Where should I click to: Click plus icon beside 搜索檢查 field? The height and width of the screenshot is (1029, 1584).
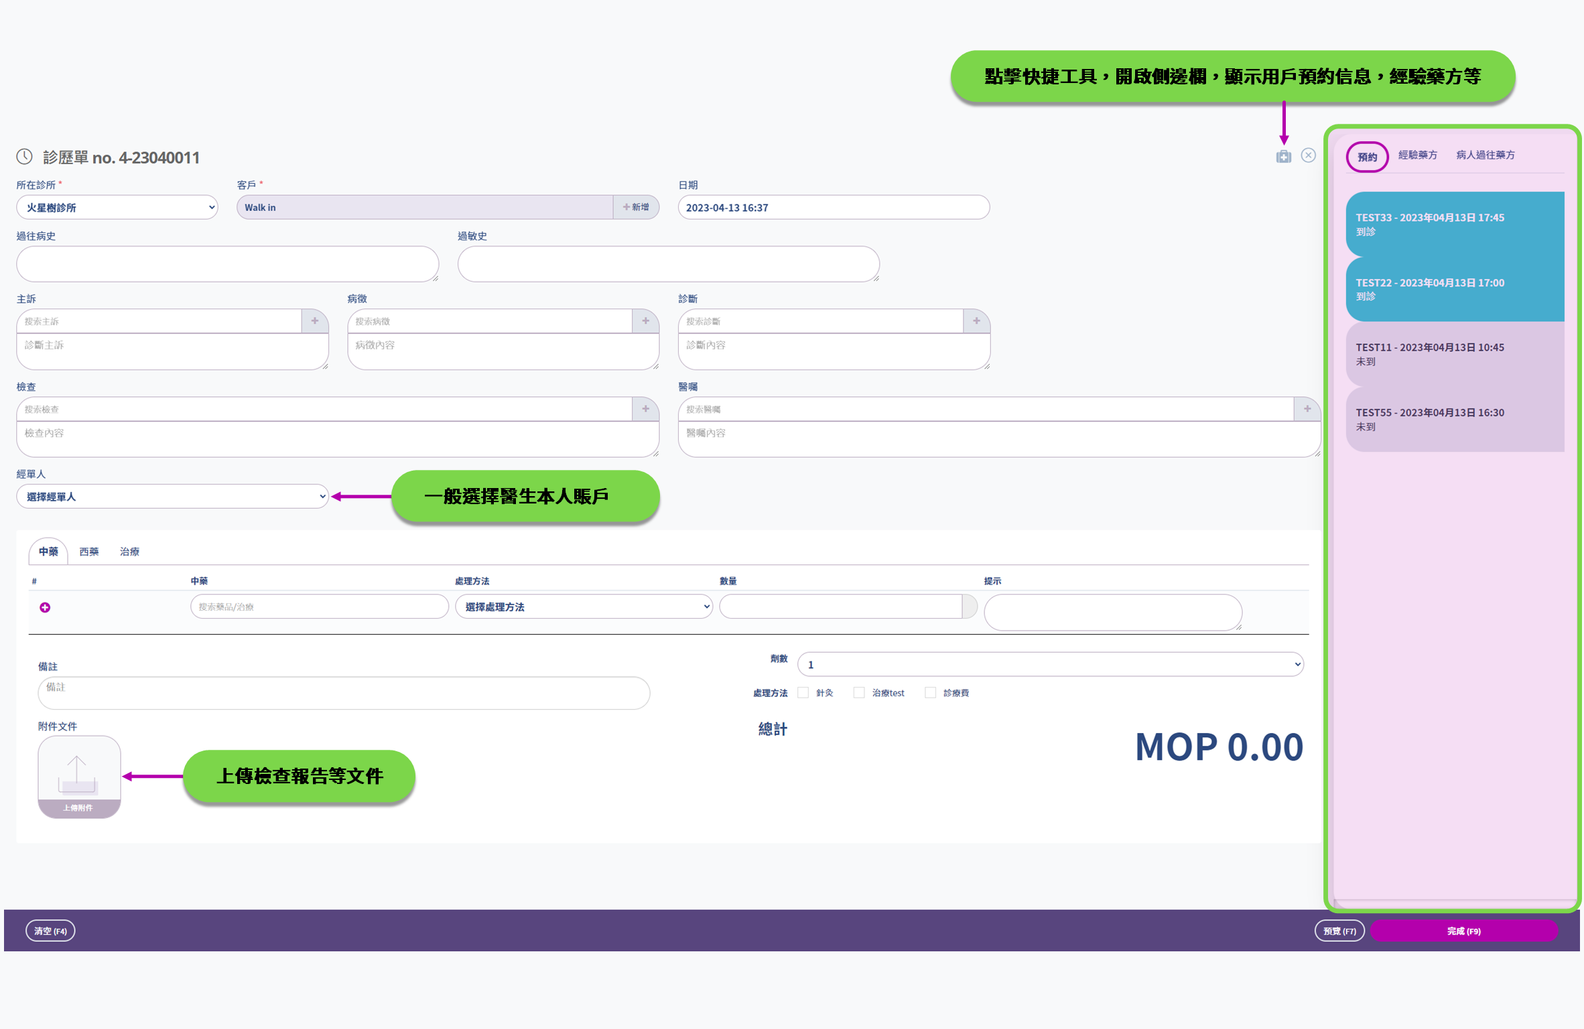(x=645, y=408)
